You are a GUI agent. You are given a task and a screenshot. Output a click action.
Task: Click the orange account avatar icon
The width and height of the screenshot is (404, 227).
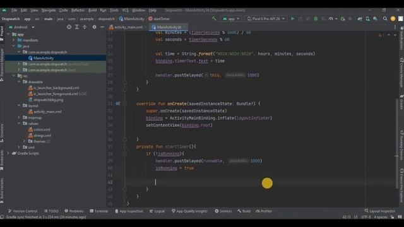tap(393, 19)
